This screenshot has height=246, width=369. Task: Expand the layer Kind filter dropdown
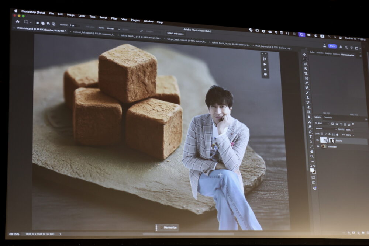point(321,123)
